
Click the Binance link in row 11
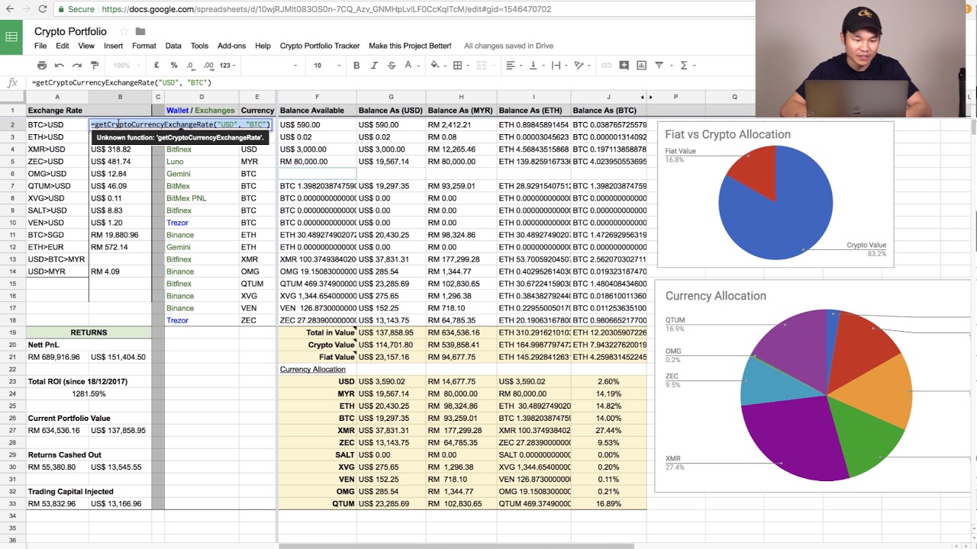click(x=180, y=235)
